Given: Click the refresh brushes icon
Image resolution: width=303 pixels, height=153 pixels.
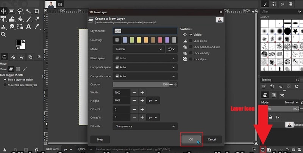Looking at the screenshot, I should 297,87.
